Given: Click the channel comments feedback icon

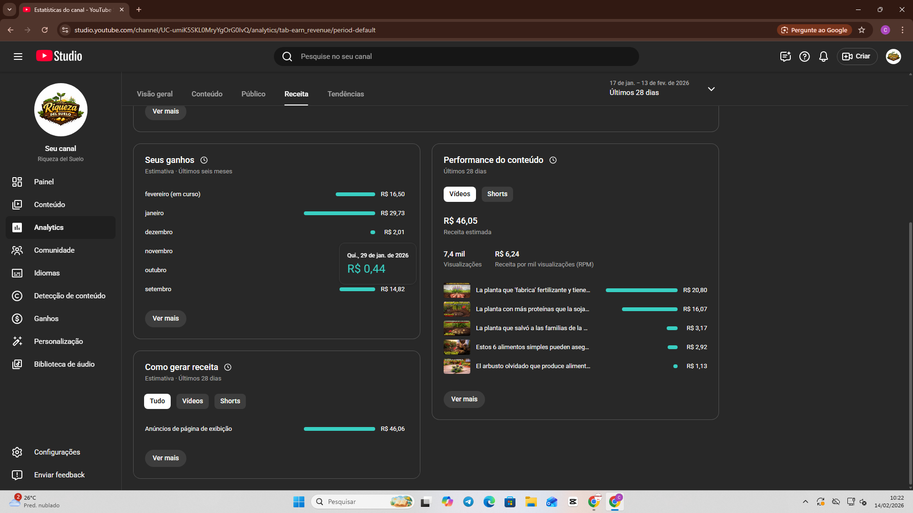Looking at the screenshot, I should point(785,57).
